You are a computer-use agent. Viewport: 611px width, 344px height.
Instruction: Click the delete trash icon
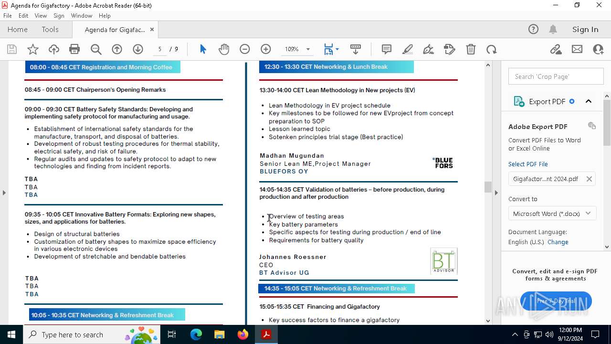click(x=471, y=49)
